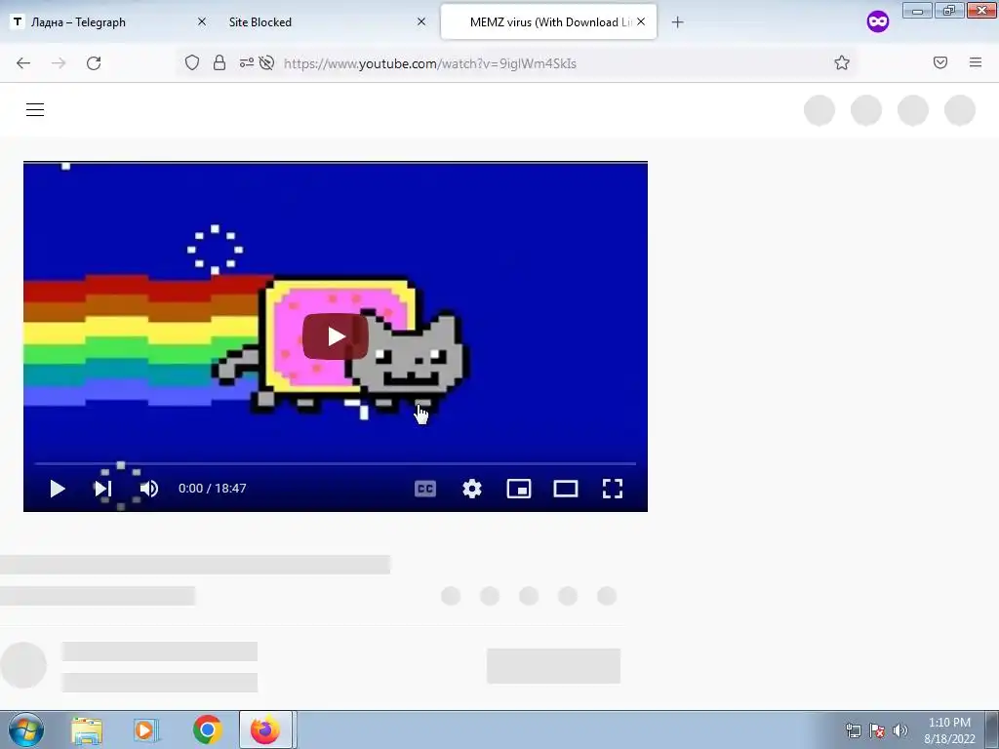
Task: Click the 0:00 / 18:47 time display
Action: click(x=212, y=489)
